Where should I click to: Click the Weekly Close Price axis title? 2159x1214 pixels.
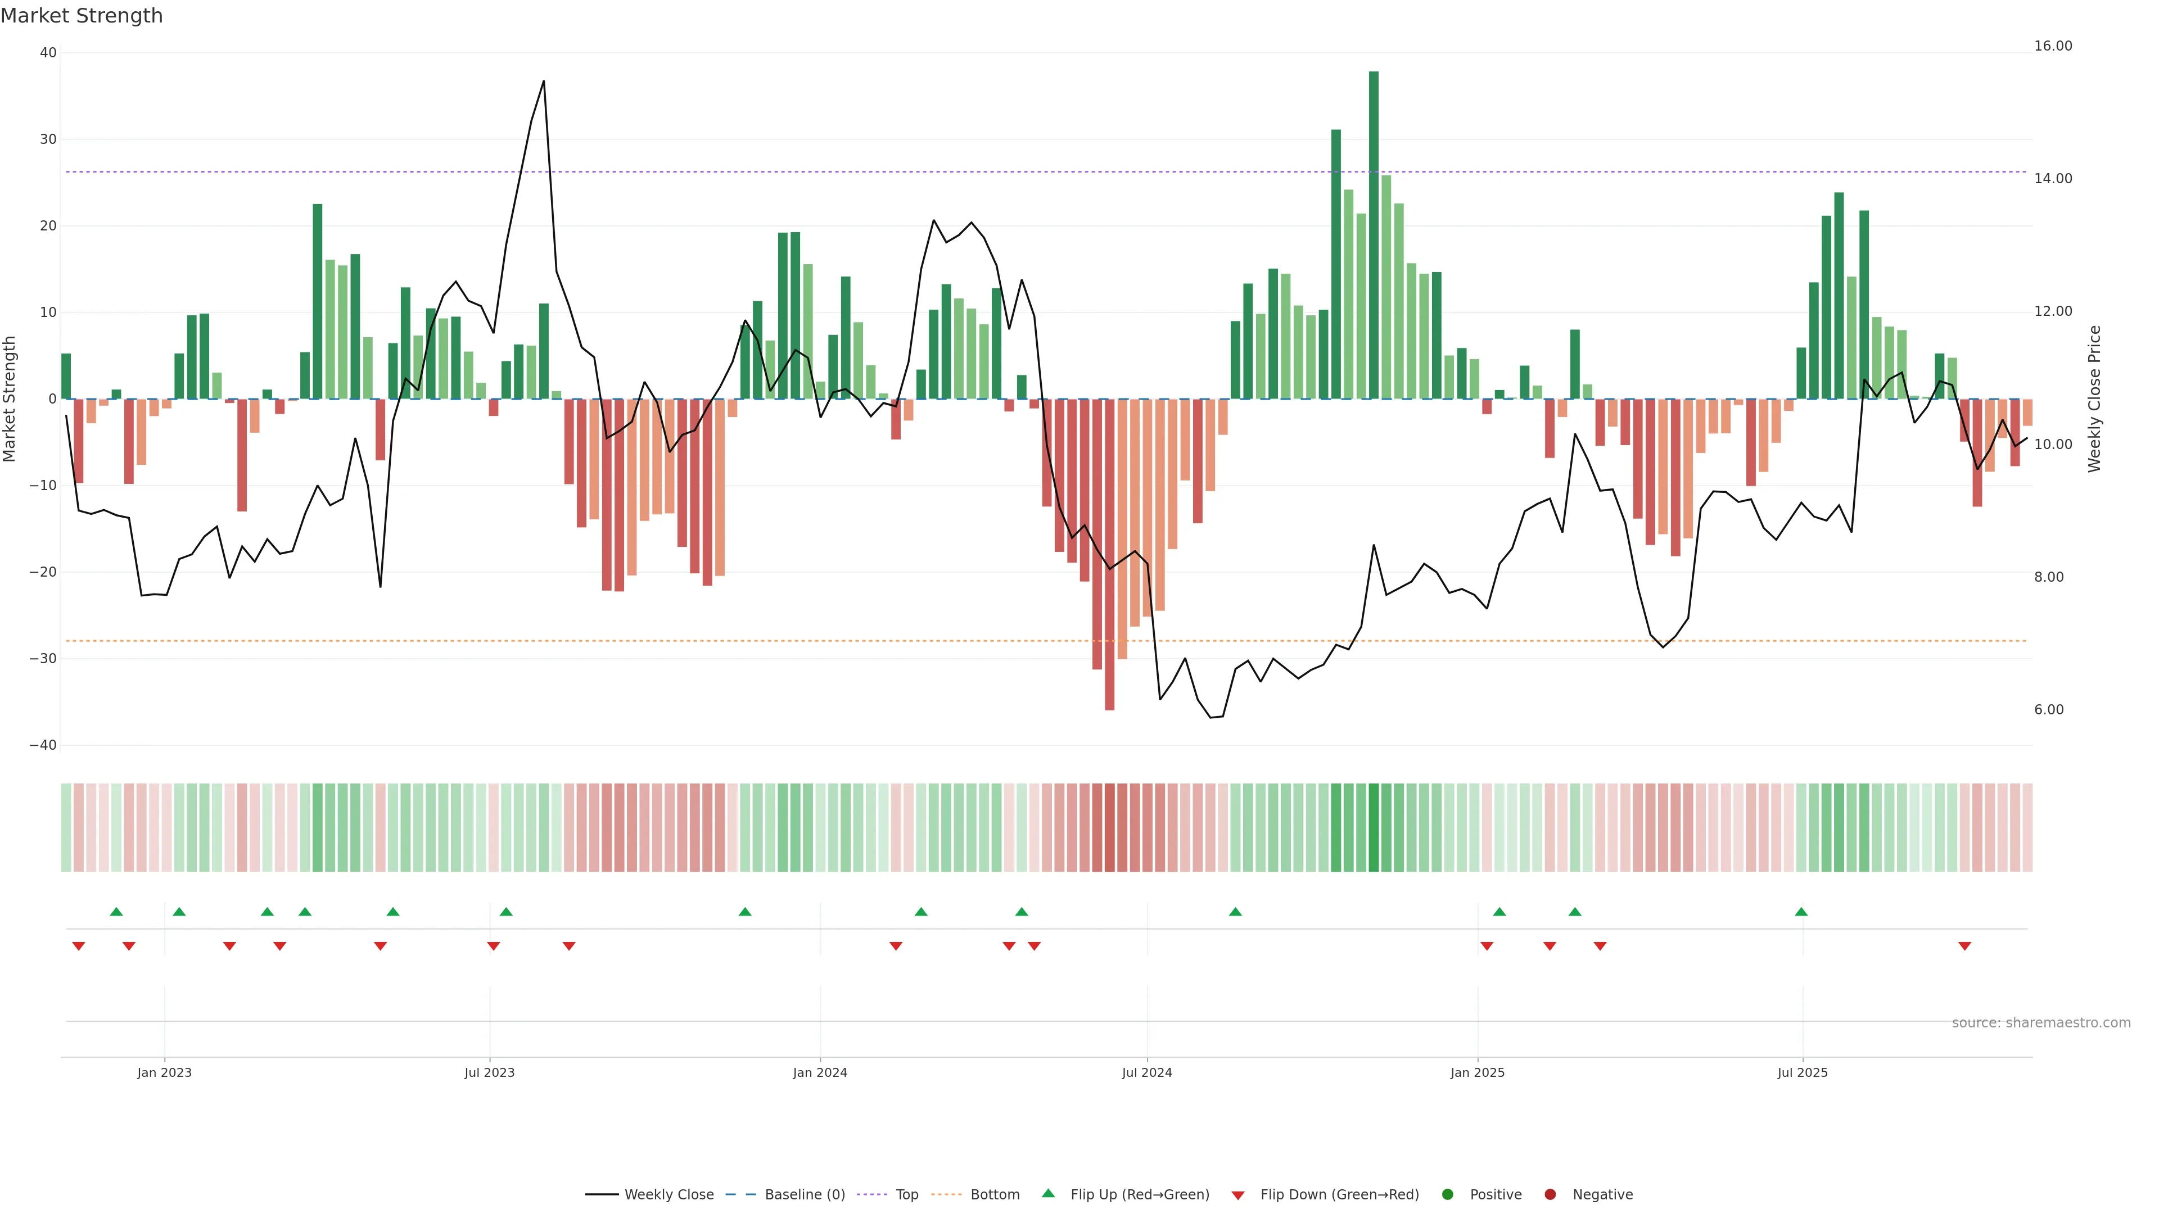tap(2094, 399)
